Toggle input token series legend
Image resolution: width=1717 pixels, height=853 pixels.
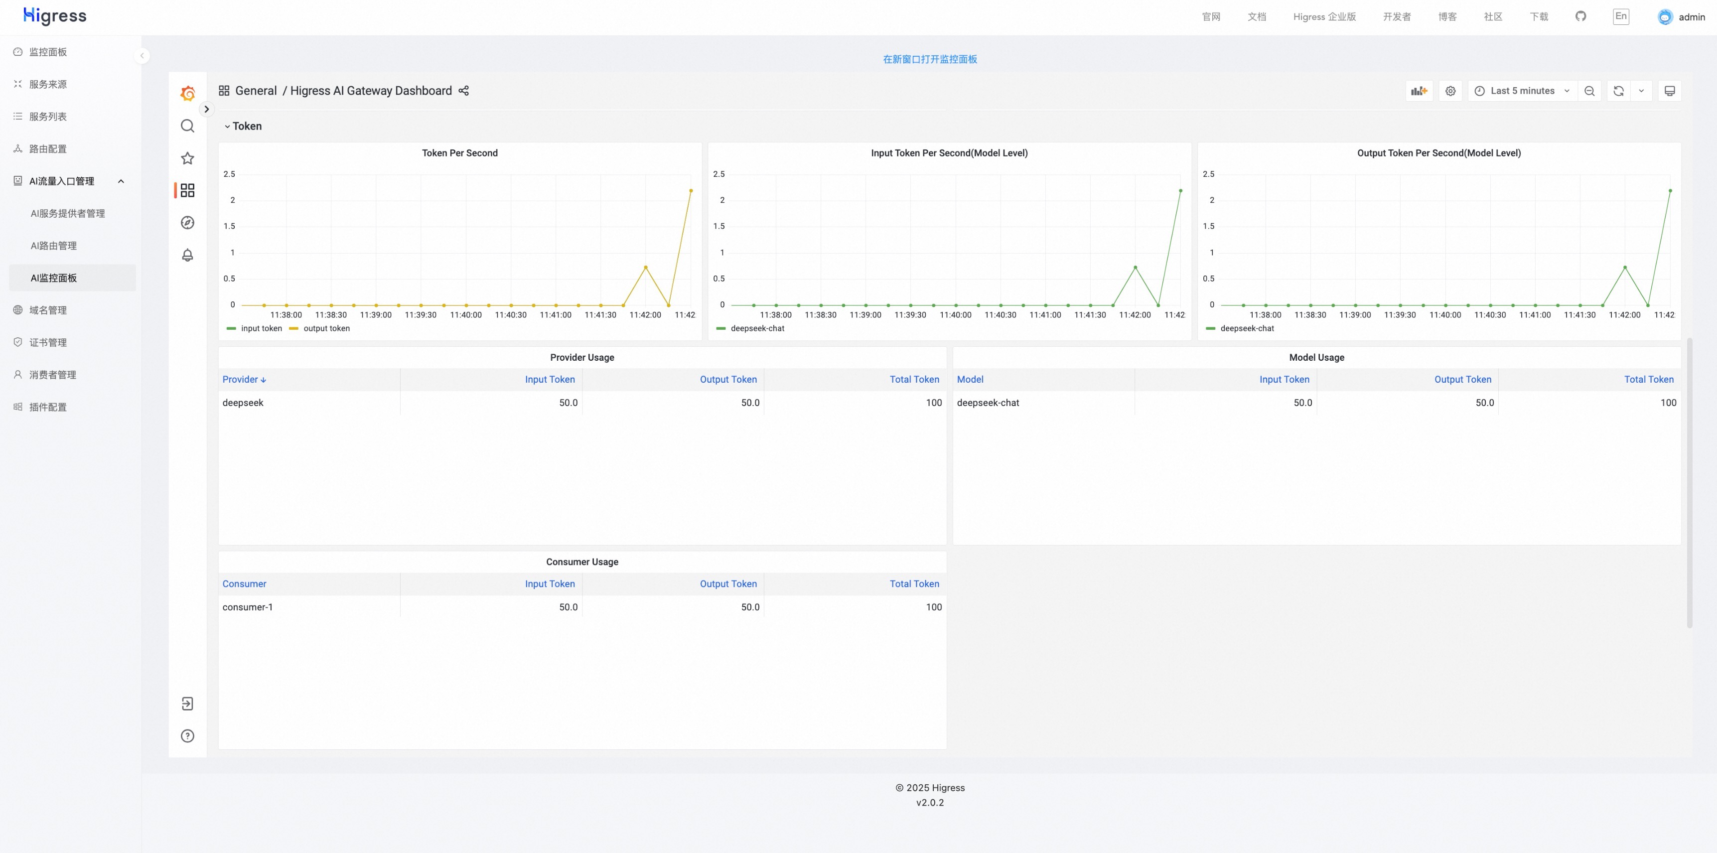point(261,328)
